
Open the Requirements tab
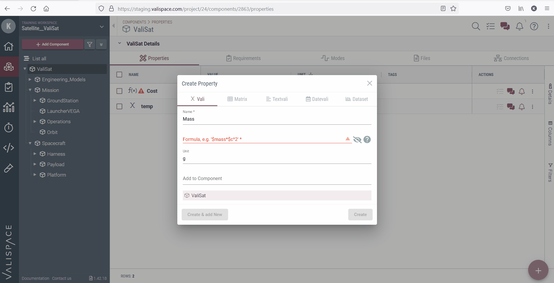click(x=243, y=58)
